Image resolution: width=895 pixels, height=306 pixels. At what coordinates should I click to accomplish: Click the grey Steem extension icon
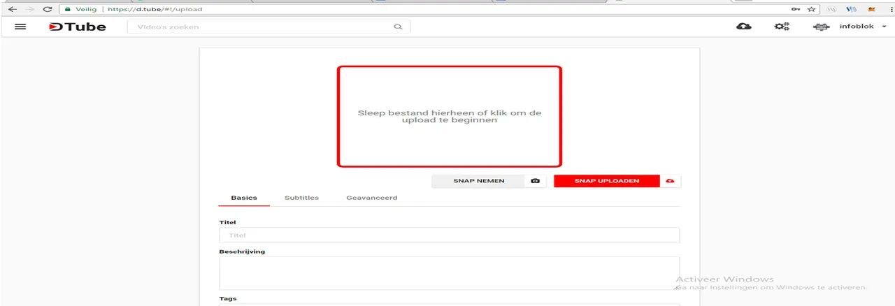tap(832, 9)
